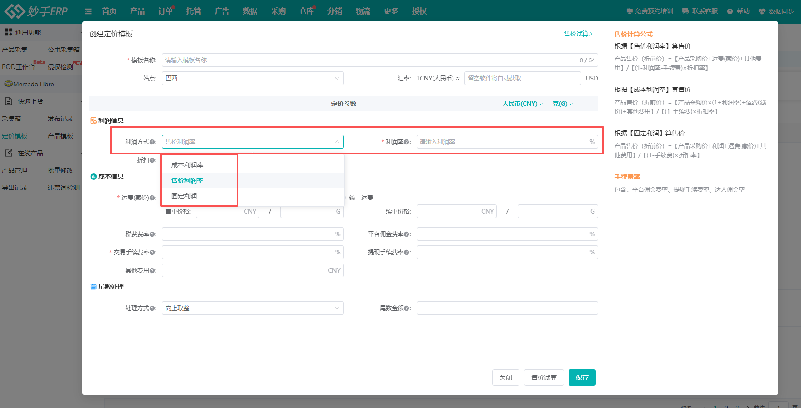Click the 联系客服 chat icon
The image size is (801, 408).
[x=685, y=11]
